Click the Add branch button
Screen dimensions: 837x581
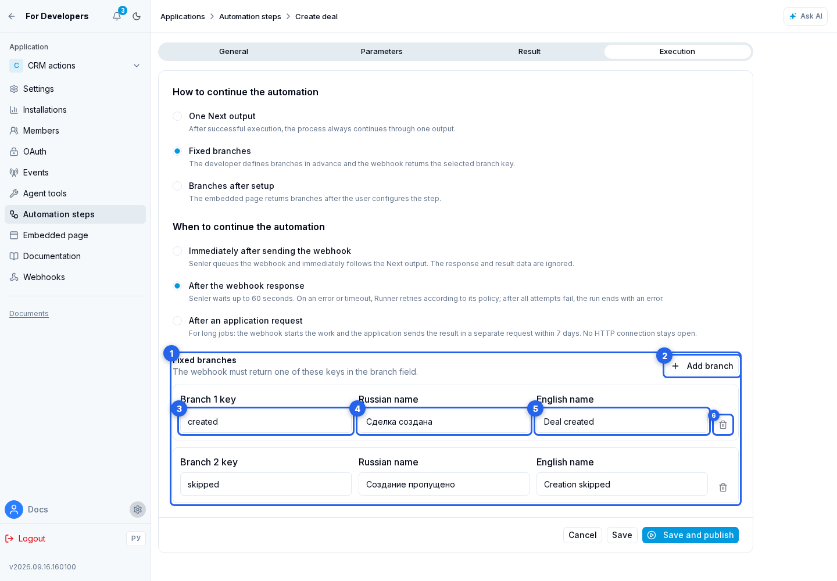(702, 366)
